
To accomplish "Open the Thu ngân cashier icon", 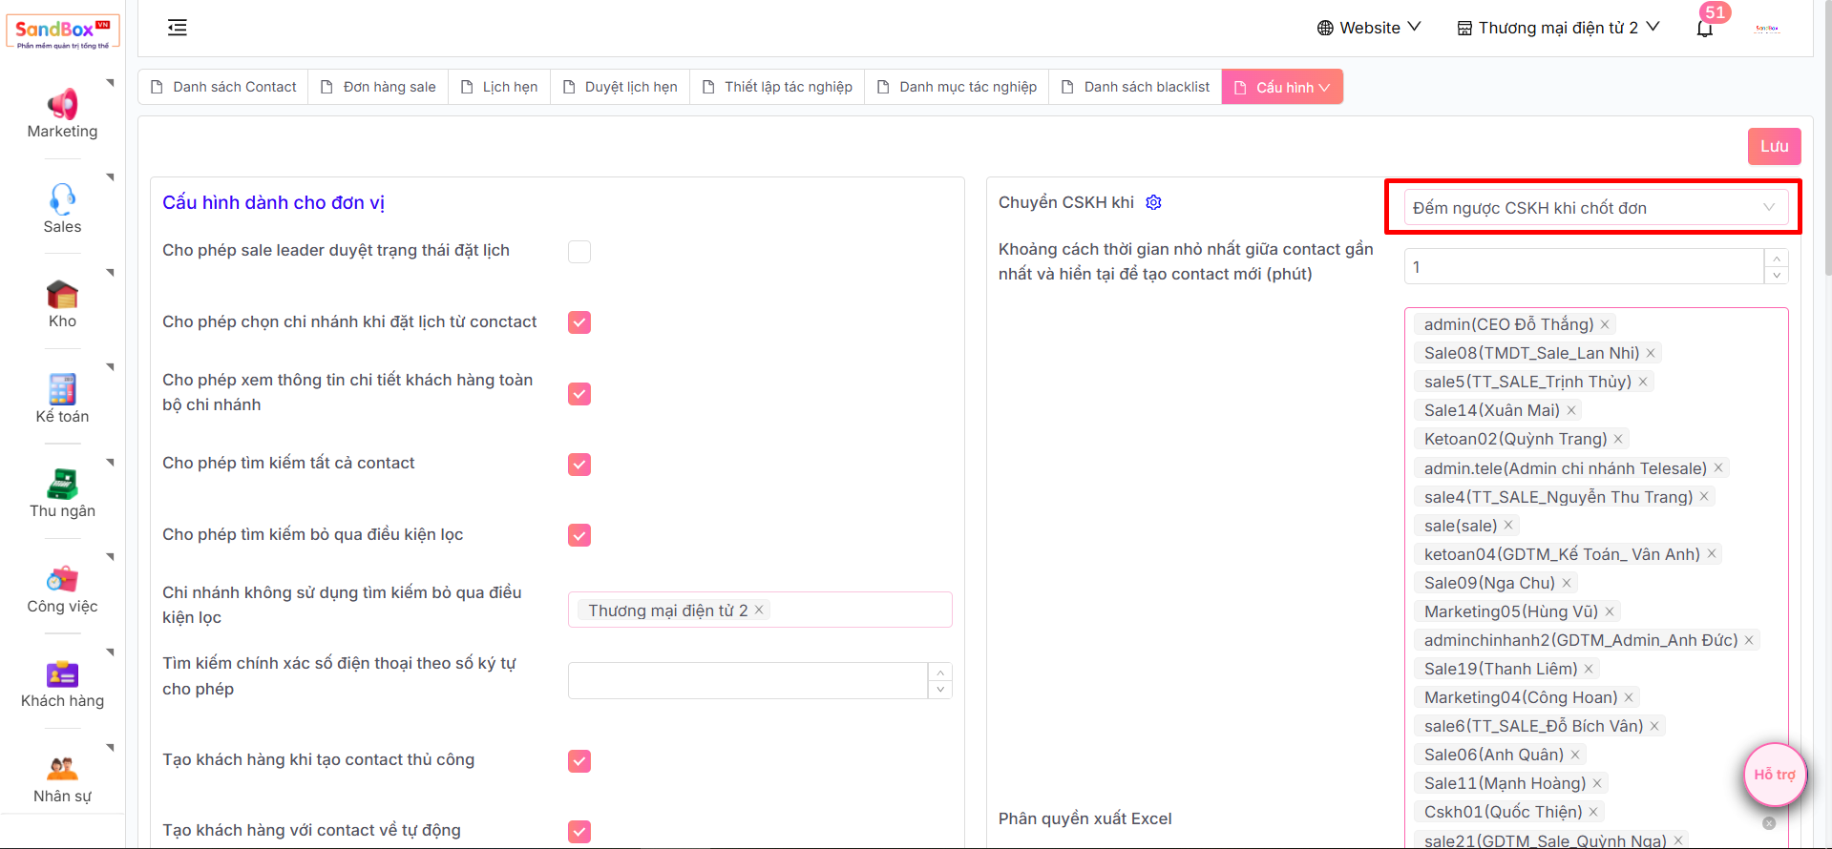I will (x=62, y=484).
